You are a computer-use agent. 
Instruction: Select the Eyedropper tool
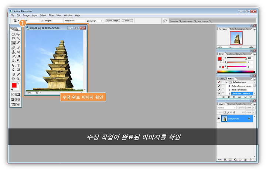[x=18, y=75]
